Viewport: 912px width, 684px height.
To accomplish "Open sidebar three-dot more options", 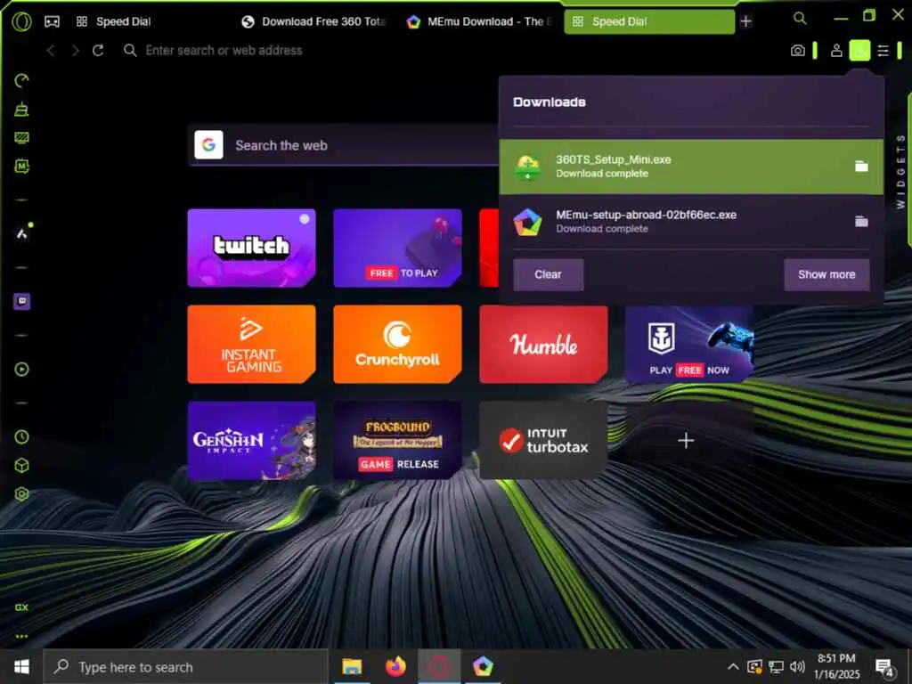I will point(21,636).
